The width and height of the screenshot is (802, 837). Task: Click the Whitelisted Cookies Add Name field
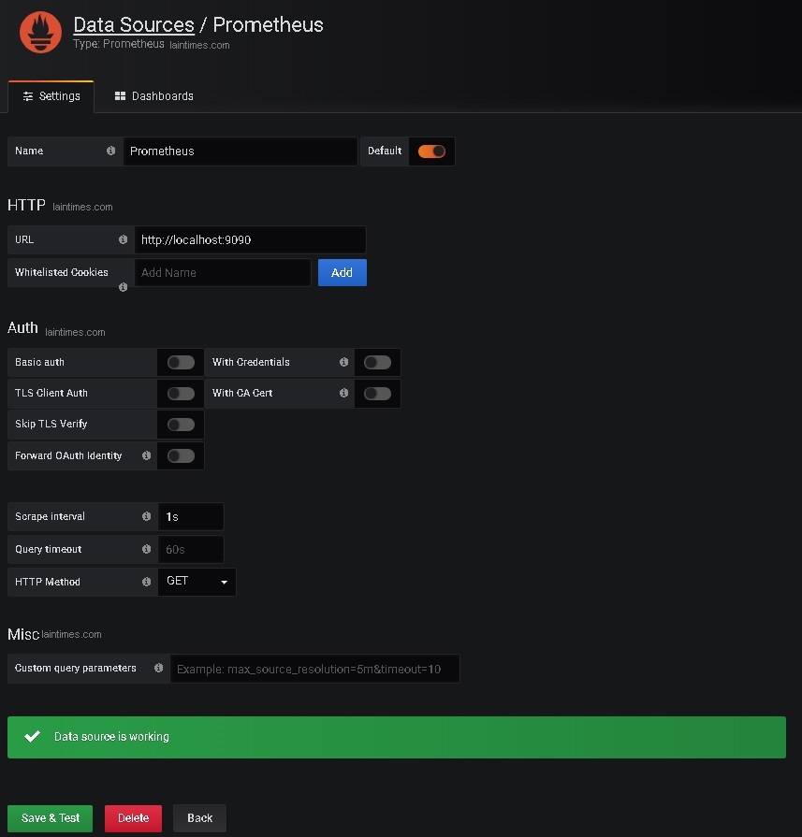[223, 272]
